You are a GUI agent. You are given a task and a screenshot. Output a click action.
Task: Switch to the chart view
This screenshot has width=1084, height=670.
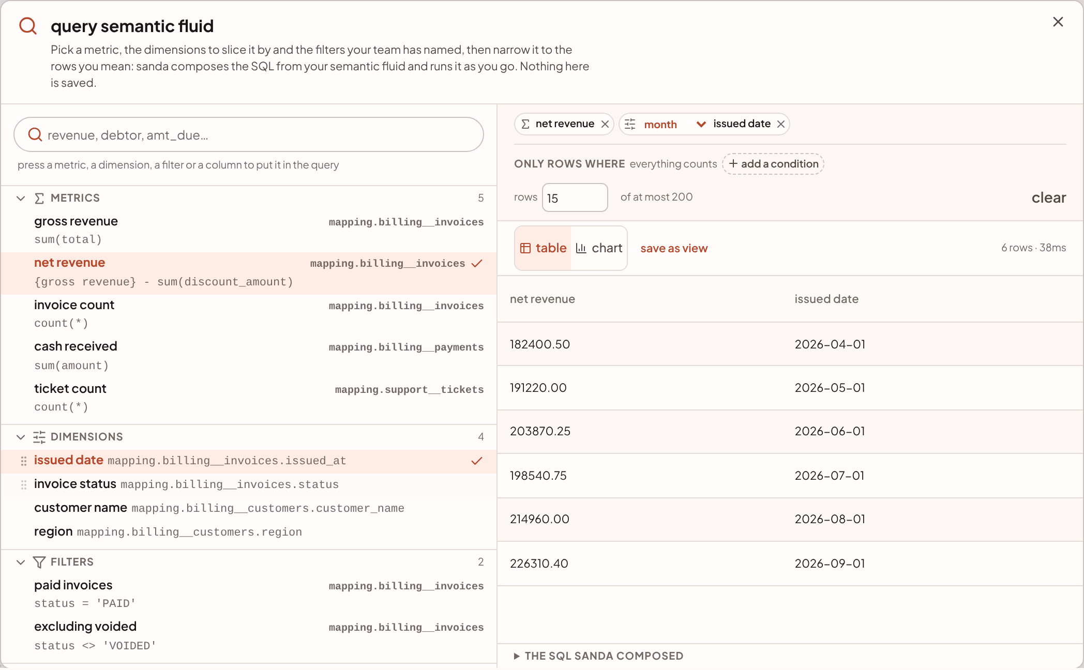[x=599, y=248]
